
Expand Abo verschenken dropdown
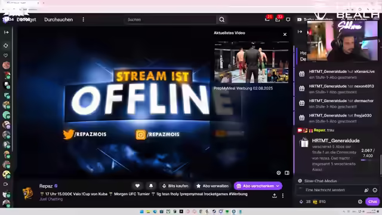click(x=278, y=186)
